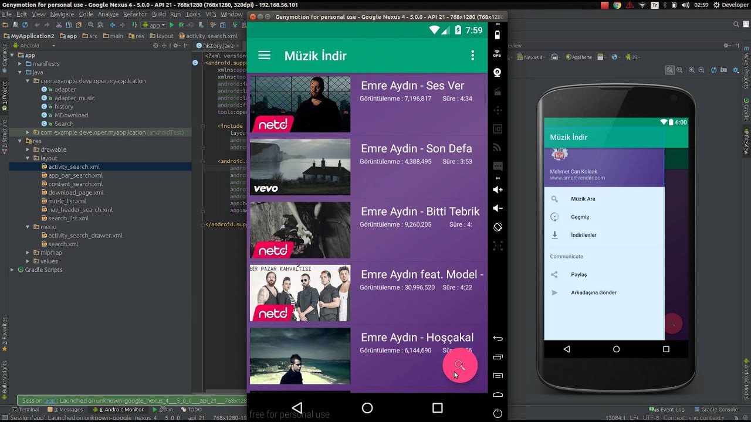Click the green Run app button in toolbar
751x422 pixels.
click(x=171, y=25)
